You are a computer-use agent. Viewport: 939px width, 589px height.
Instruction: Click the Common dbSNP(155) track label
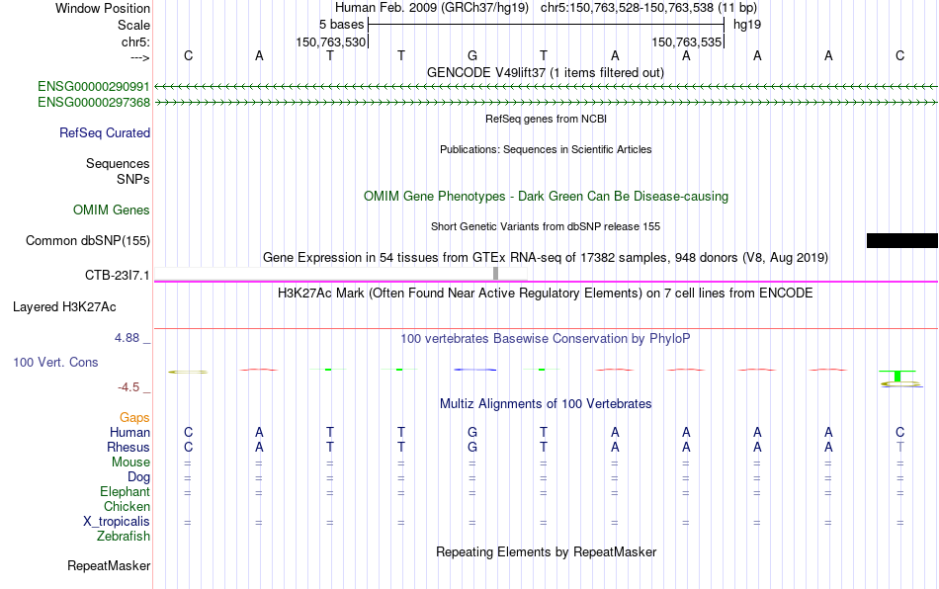point(88,240)
